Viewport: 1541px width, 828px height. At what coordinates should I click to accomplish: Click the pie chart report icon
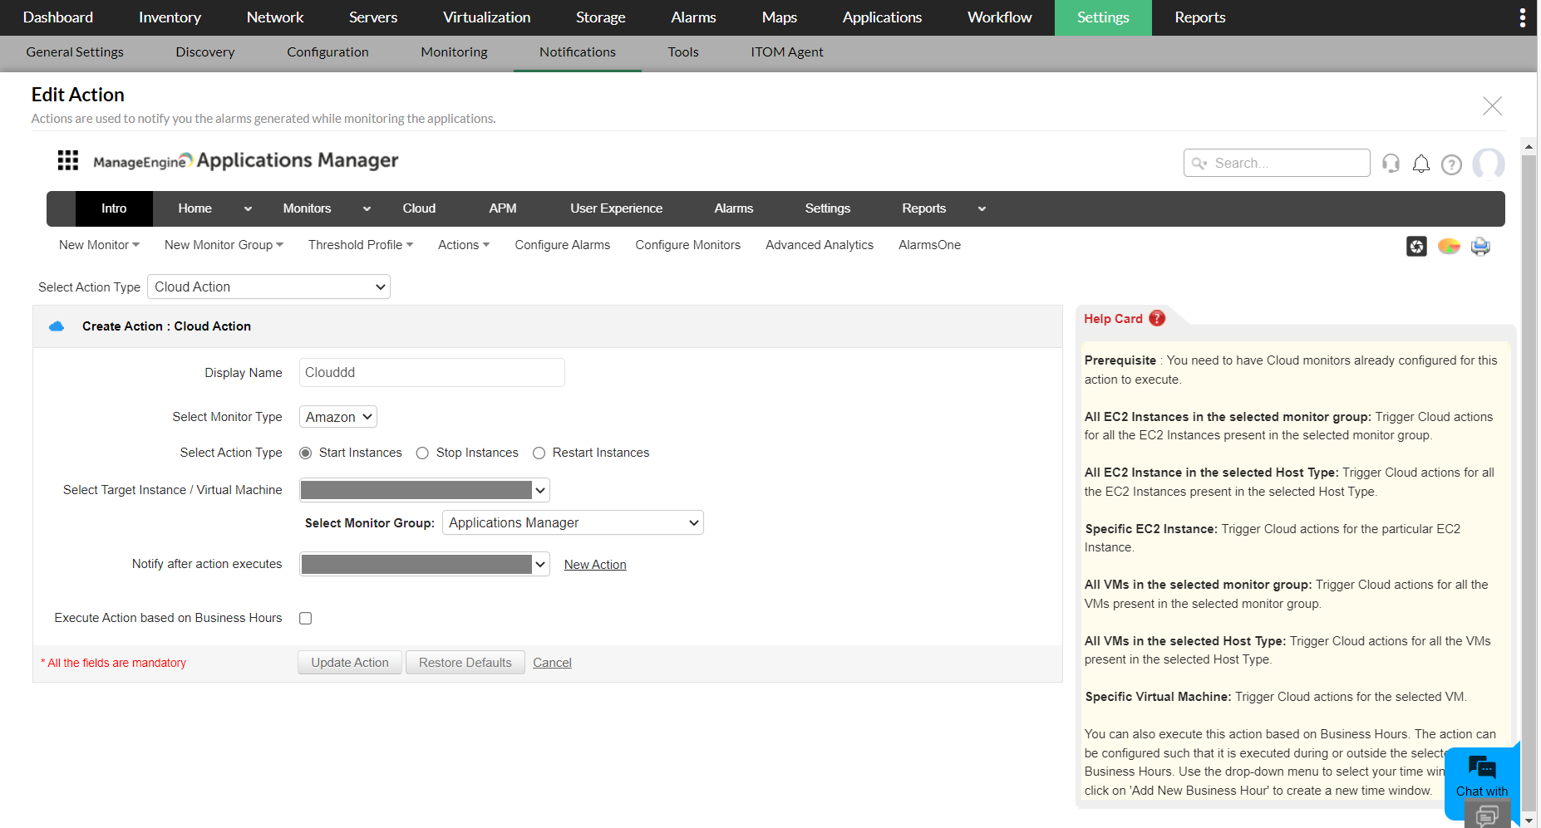[1449, 246]
